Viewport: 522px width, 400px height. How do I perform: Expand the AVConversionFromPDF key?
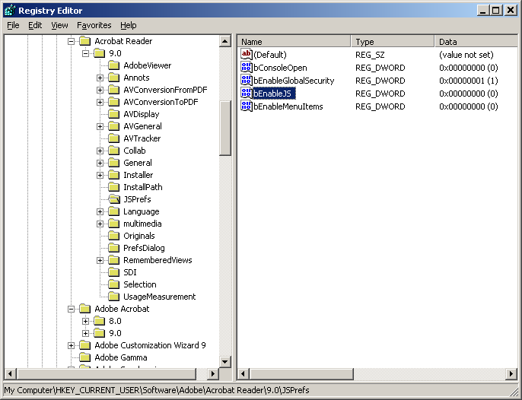pyautogui.click(x=100, y=90)
